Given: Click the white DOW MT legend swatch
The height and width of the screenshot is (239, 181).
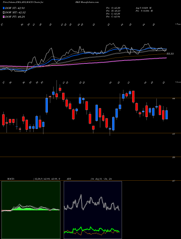Looking at the screenshot, I should (4, 13).
